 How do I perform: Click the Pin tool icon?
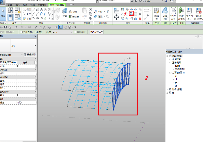coord(140,14)
